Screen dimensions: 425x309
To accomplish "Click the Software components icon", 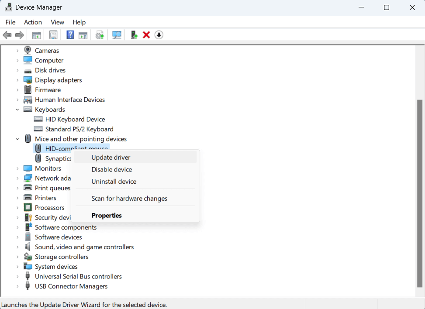I will tap(28, 227).
